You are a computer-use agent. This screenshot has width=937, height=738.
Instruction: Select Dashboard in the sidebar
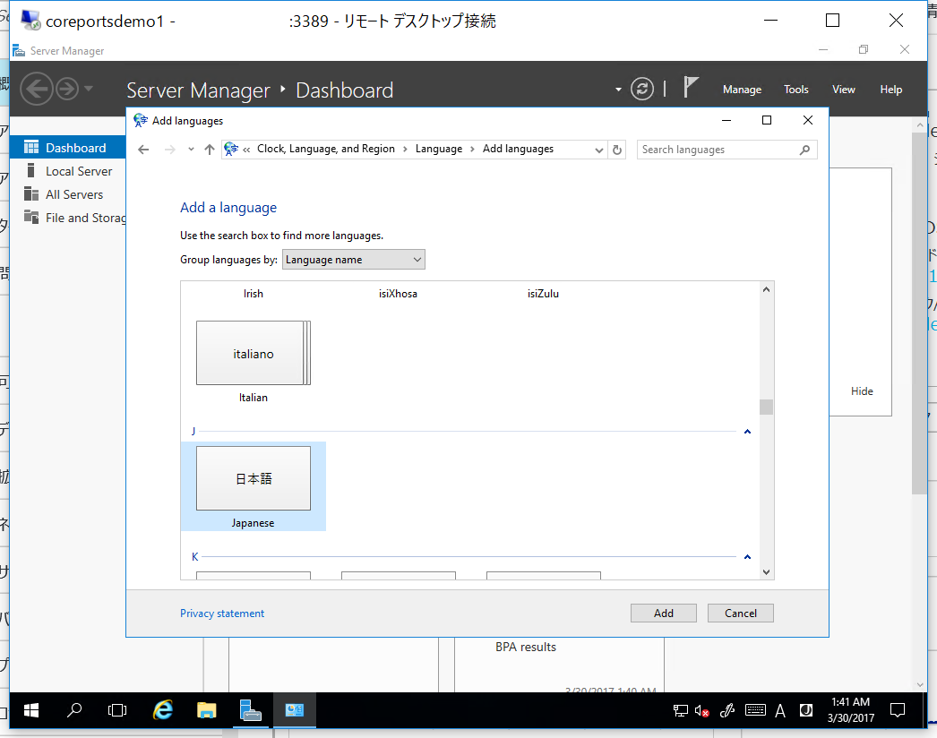pos(67,148)
